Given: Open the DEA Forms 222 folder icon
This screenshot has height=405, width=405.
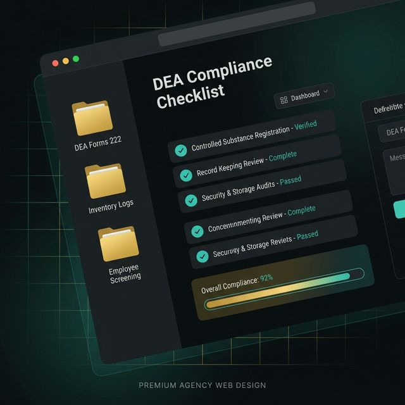Looking at the screenshot, I should (x=92, y=118).
